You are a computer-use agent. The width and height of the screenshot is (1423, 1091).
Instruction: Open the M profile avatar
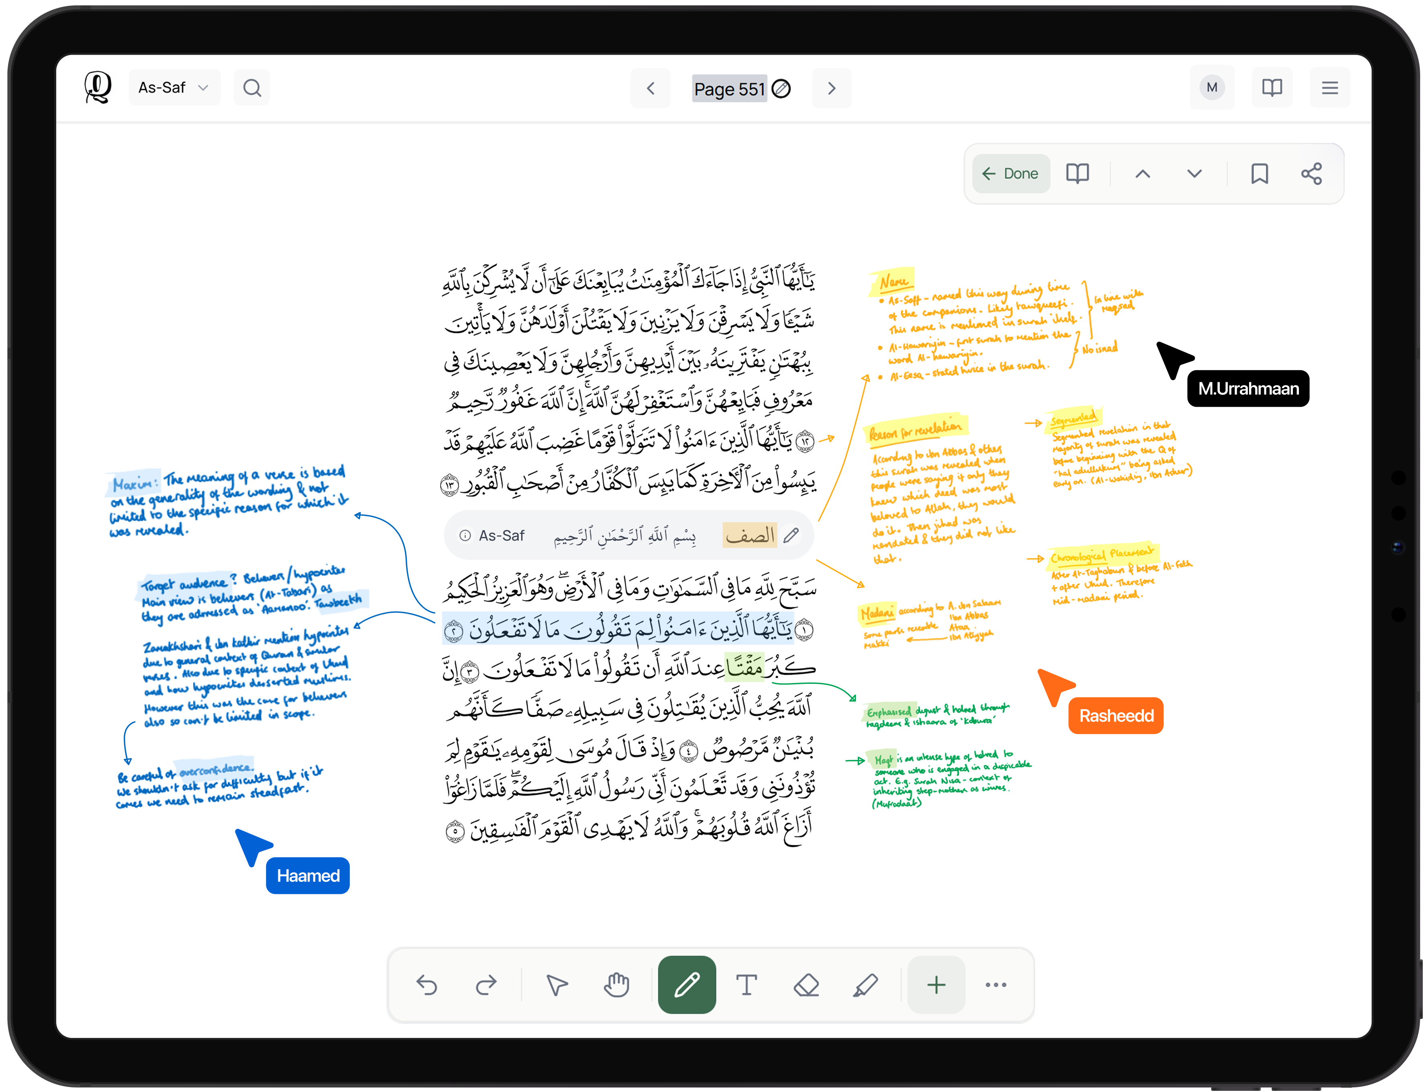[1212, 88]
